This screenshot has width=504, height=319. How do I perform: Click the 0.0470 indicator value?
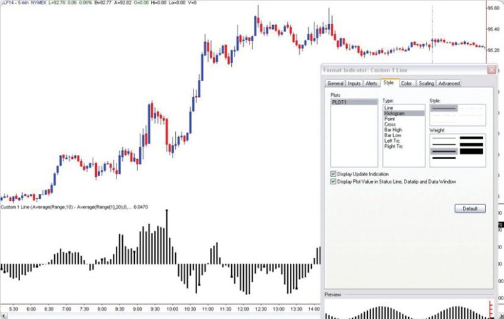tap(140, 207)
